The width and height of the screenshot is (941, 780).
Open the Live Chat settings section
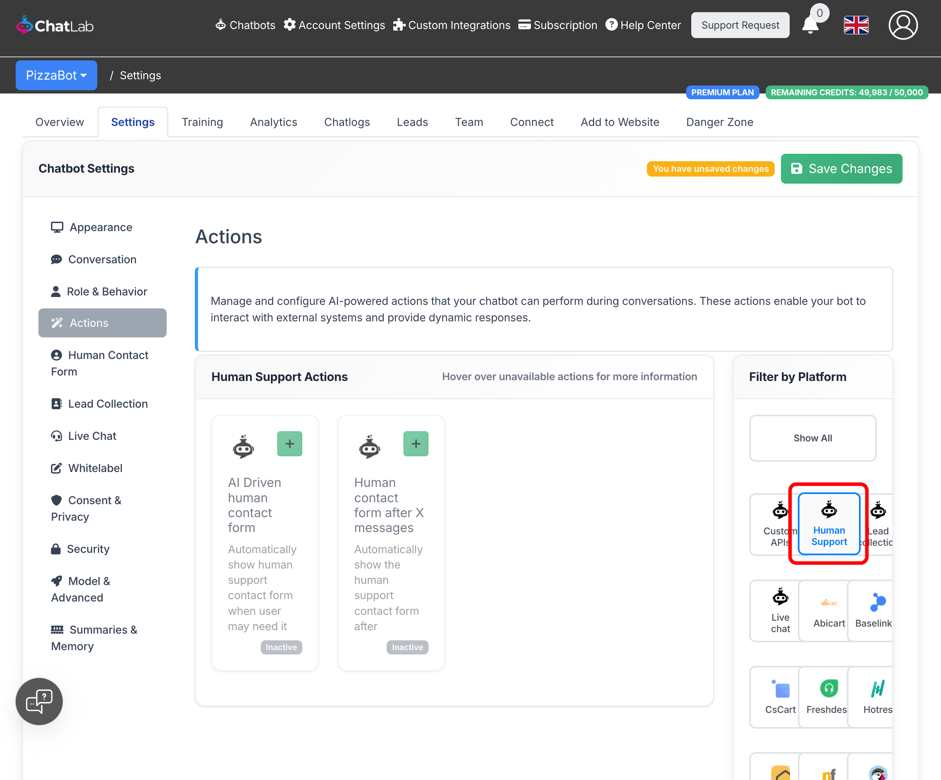92,436
